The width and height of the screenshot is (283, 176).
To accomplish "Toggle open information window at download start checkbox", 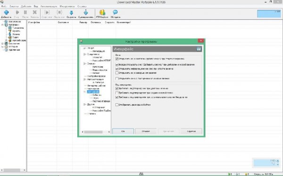I will (x=117, y=69).
